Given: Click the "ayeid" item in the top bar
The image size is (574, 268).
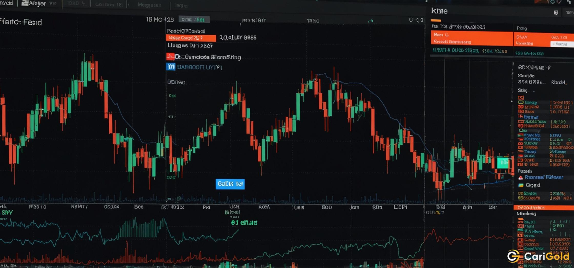Looking at the screenshot, I should pos(6,3).
